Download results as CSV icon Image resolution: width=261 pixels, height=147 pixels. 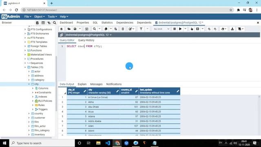coord(232,29)
